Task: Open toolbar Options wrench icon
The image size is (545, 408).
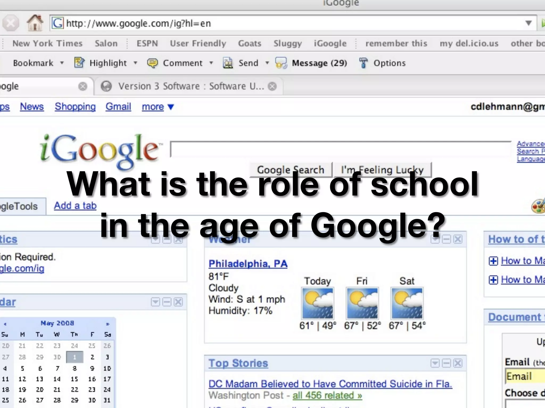Action: (363, 63)
